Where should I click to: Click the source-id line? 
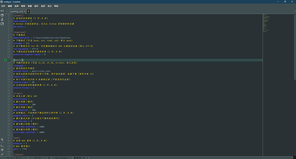click(x=20, y=77)
